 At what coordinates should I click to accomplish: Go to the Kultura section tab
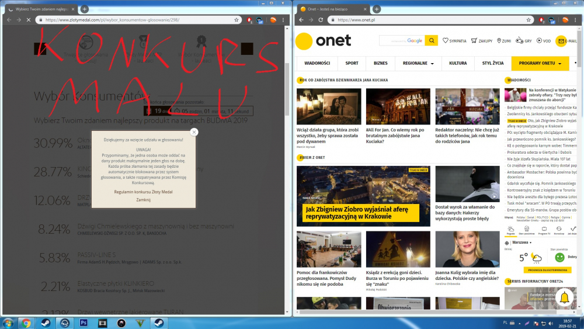[x=458, y=63]
